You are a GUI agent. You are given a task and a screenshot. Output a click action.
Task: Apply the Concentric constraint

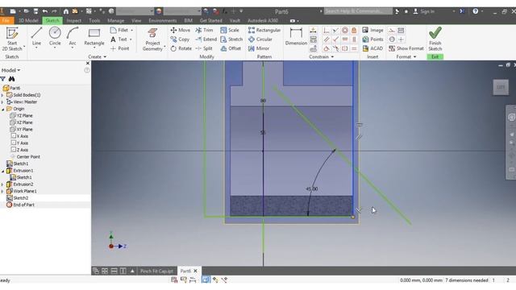(344, 31)
